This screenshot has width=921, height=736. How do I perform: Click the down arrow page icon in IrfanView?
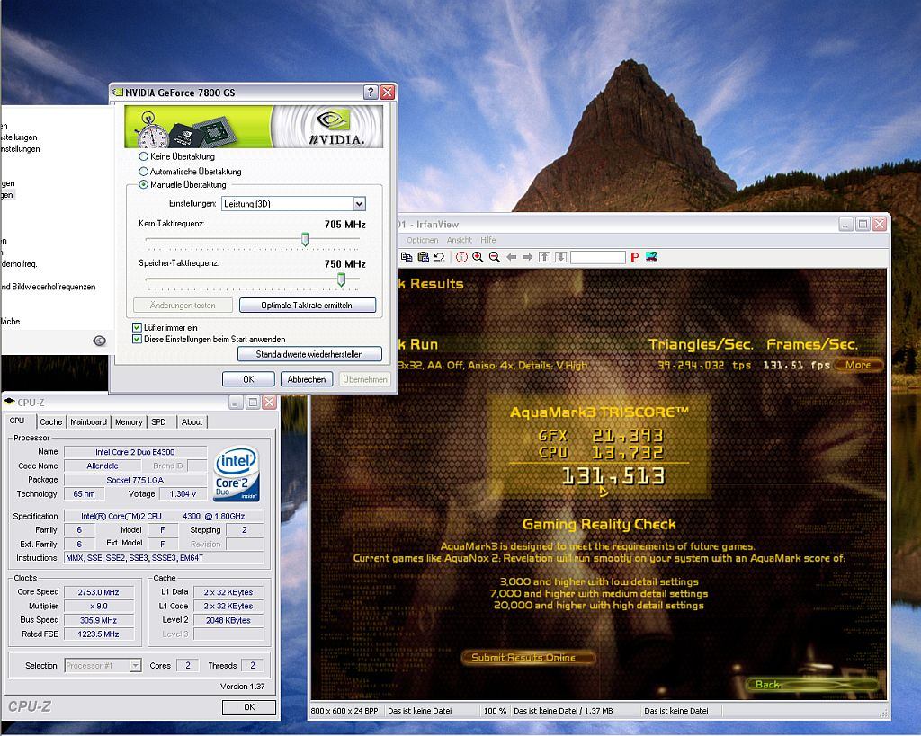[x=561, y=257]
